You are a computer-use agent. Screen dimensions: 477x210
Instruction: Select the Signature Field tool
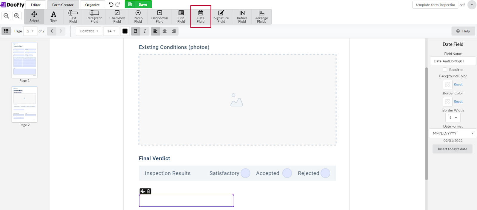[221, 17]
